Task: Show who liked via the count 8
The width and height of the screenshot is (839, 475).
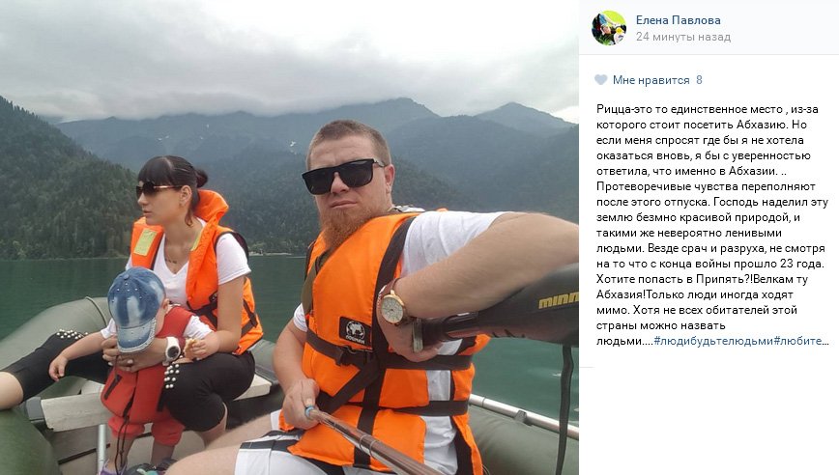Action: [x=699, y=80]
